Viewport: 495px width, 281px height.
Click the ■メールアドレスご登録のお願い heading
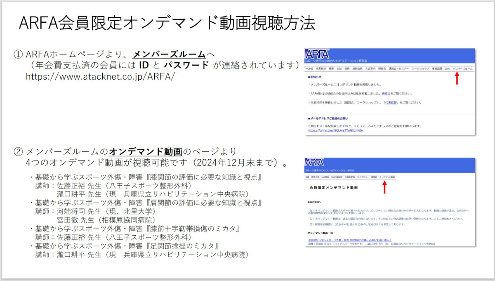329,119
